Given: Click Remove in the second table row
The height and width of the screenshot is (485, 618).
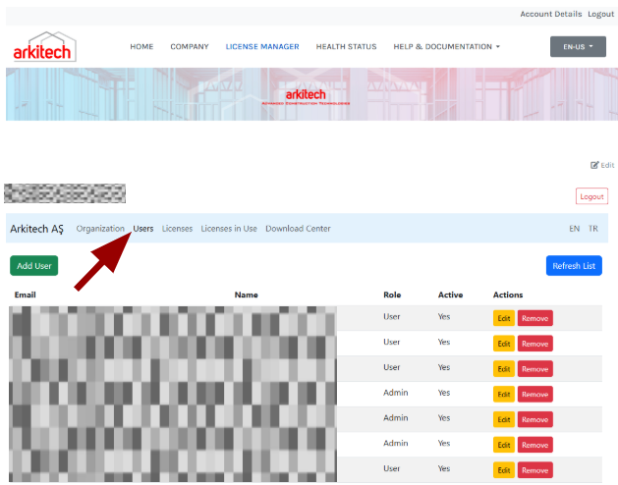Looking at the screenshot, I should pos(534,344).
